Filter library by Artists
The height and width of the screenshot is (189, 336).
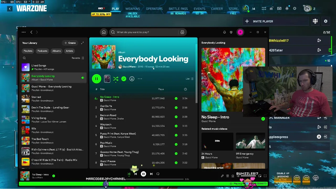point(69,51)
